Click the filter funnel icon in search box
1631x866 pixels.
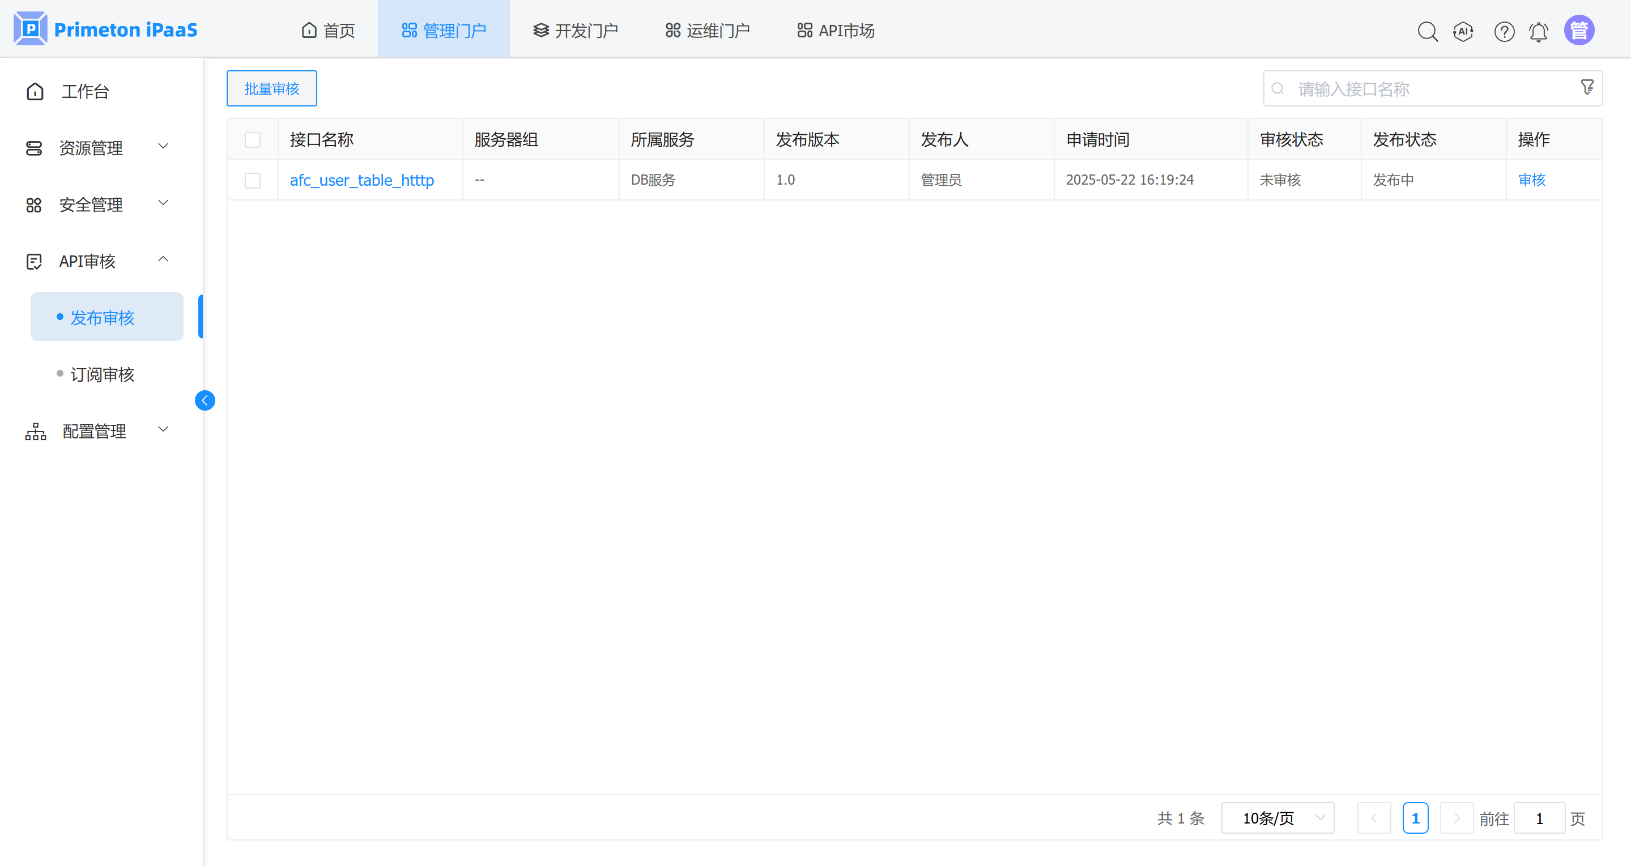pos(1587,87)
